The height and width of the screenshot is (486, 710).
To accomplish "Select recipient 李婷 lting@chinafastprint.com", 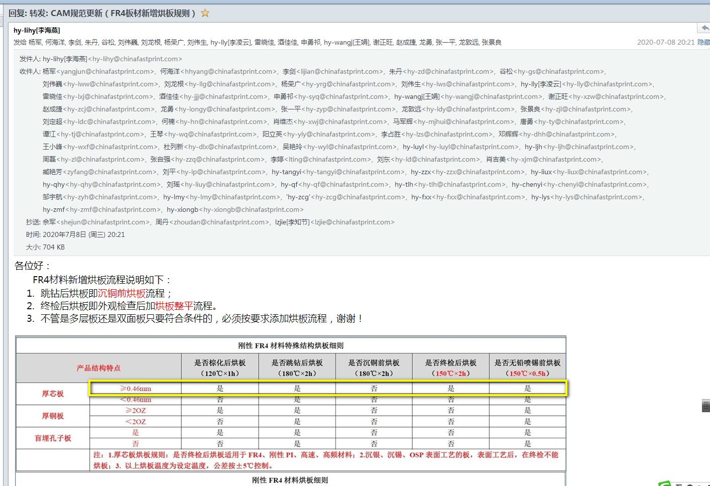I will click(x=321, y=160).
